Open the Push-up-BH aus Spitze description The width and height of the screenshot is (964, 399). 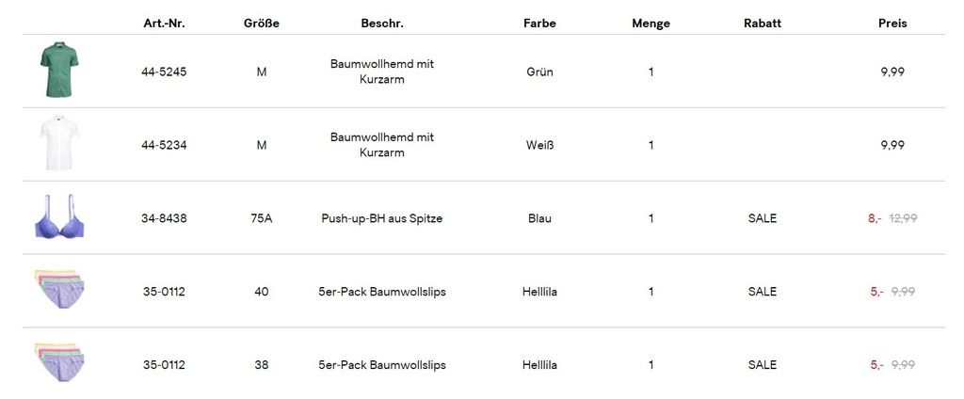point(381,218)
